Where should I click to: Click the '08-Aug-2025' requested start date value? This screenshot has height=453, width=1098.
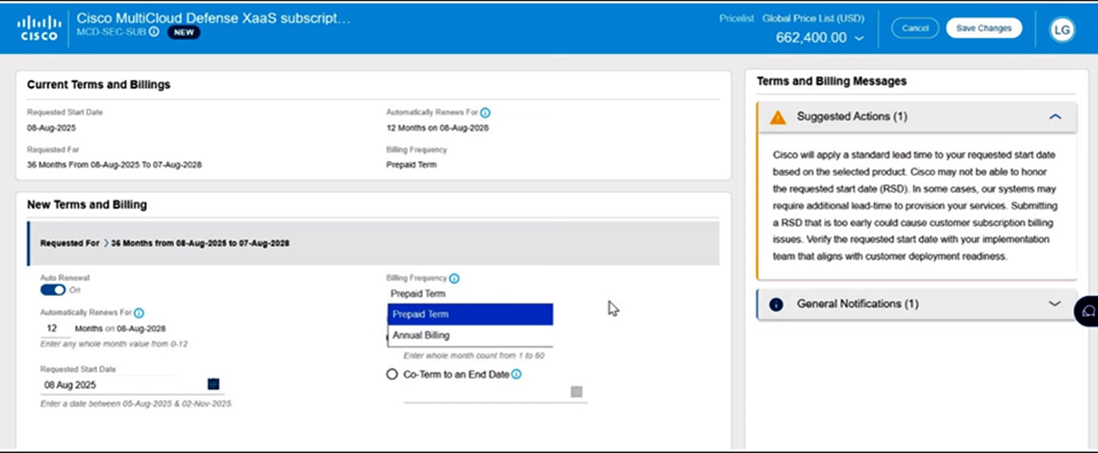(x=51, y=129)
